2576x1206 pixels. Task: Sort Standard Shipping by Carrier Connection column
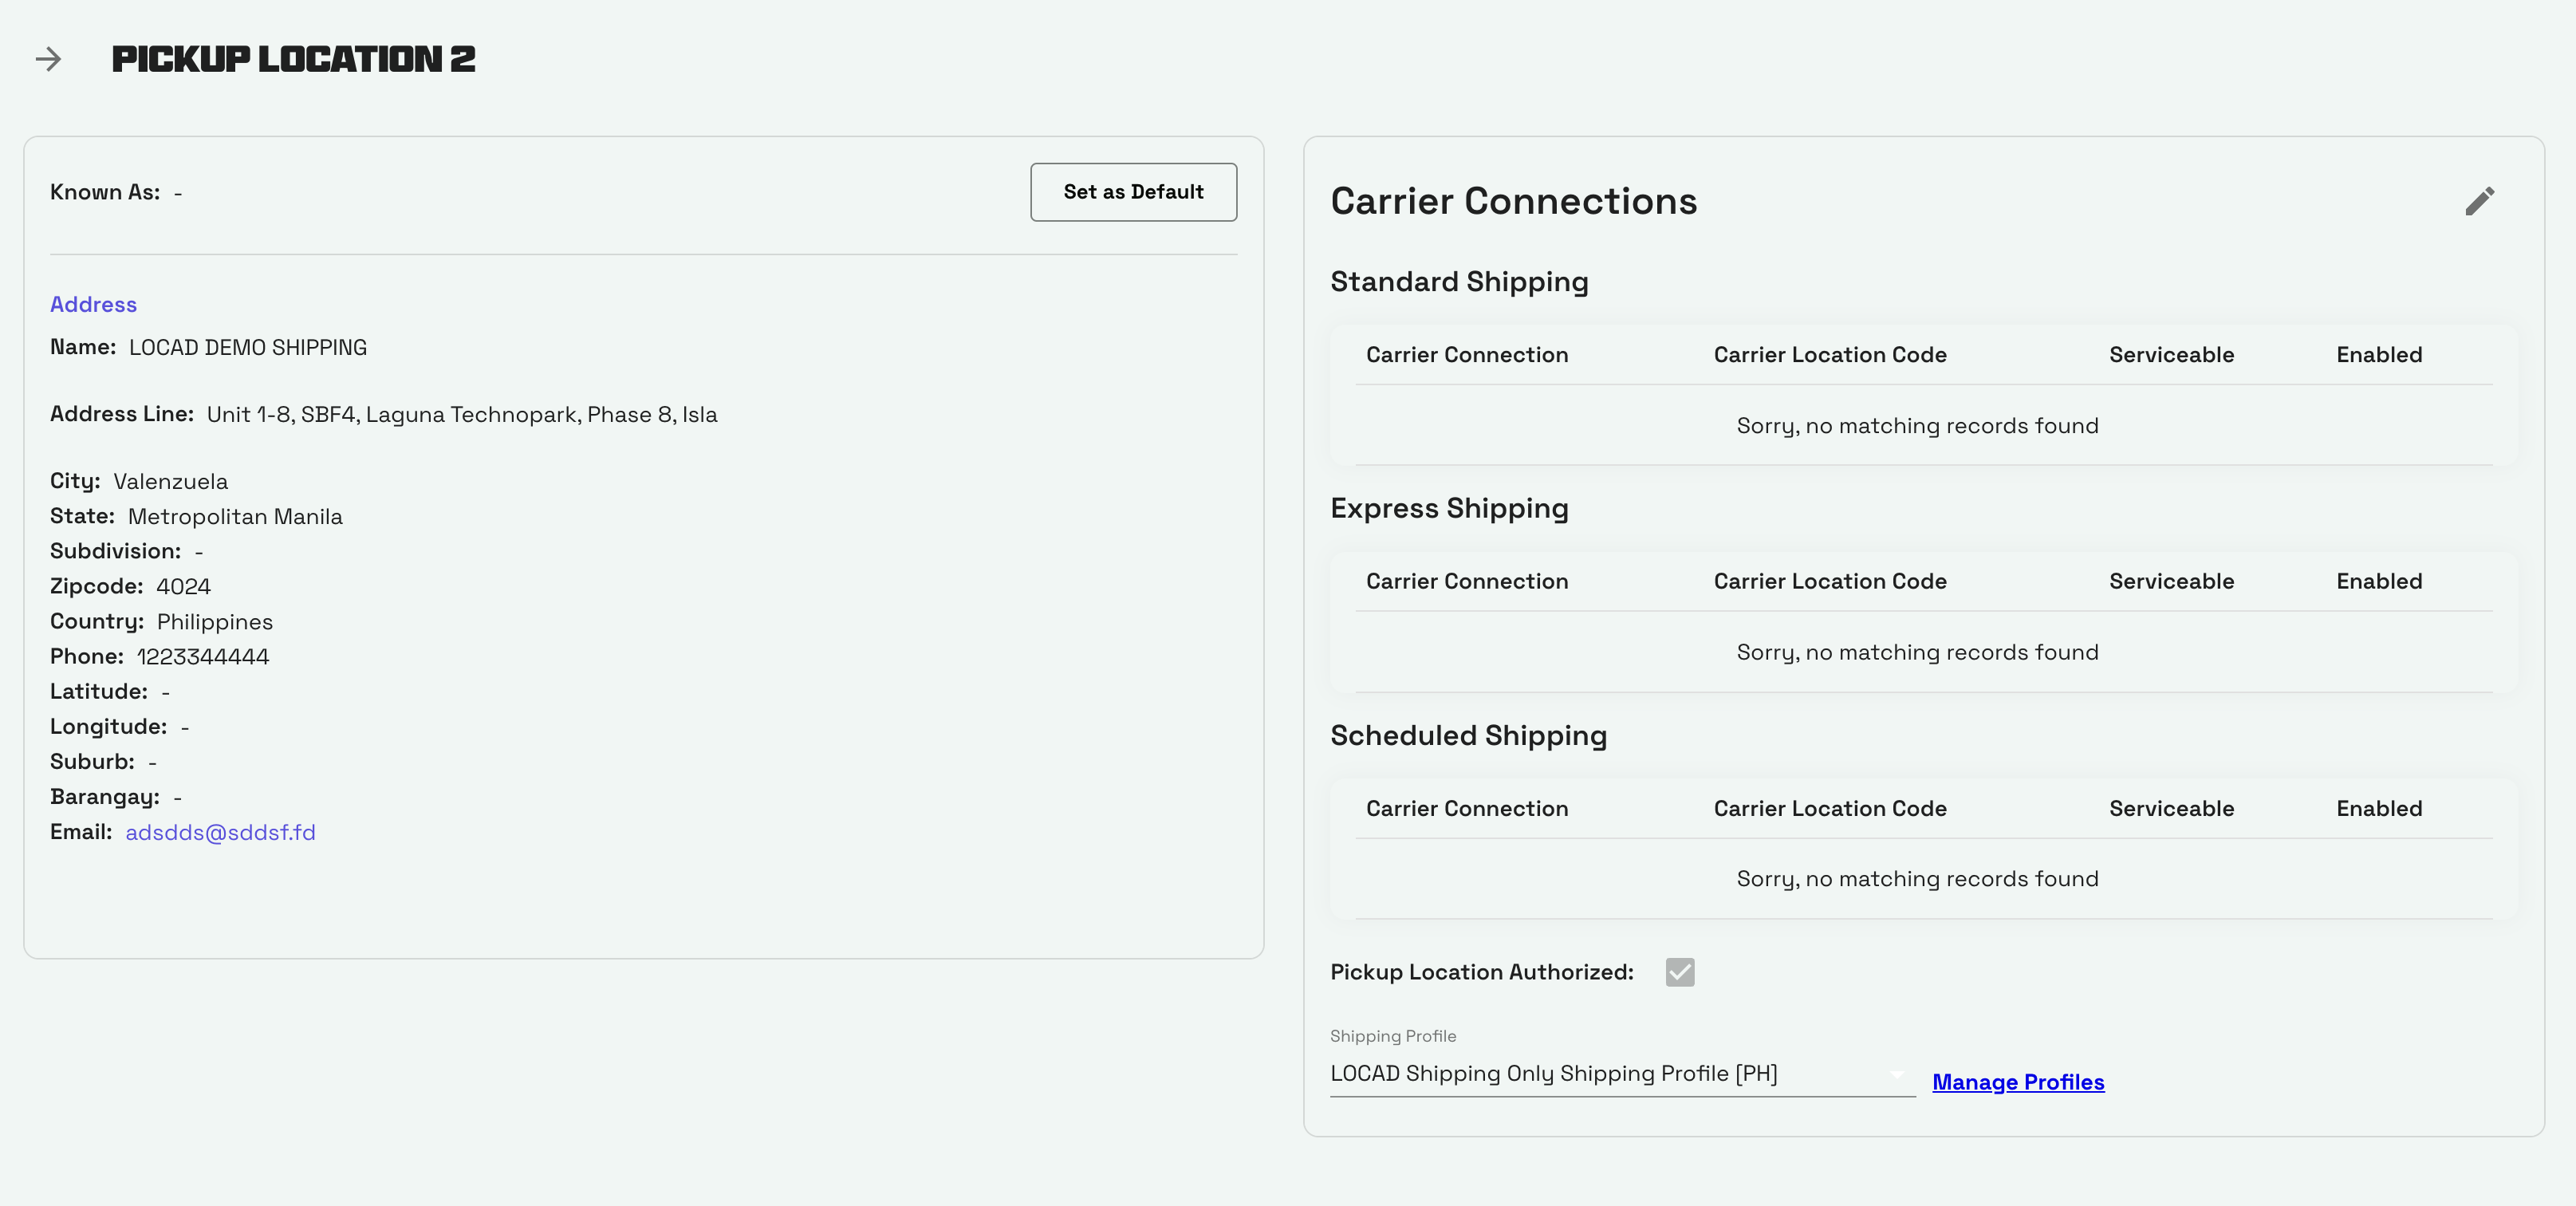[1466, 355]
